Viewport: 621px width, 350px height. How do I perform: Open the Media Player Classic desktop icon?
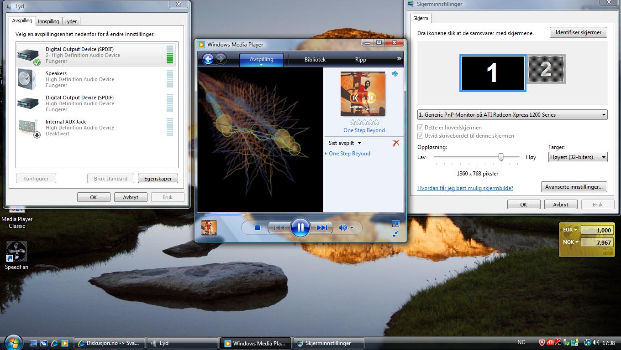[17, 218]
